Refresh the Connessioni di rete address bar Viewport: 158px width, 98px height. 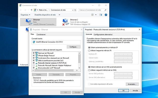click(75, 10)
